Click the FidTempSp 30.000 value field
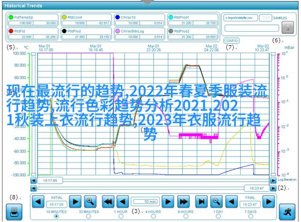 coord(45,23)
